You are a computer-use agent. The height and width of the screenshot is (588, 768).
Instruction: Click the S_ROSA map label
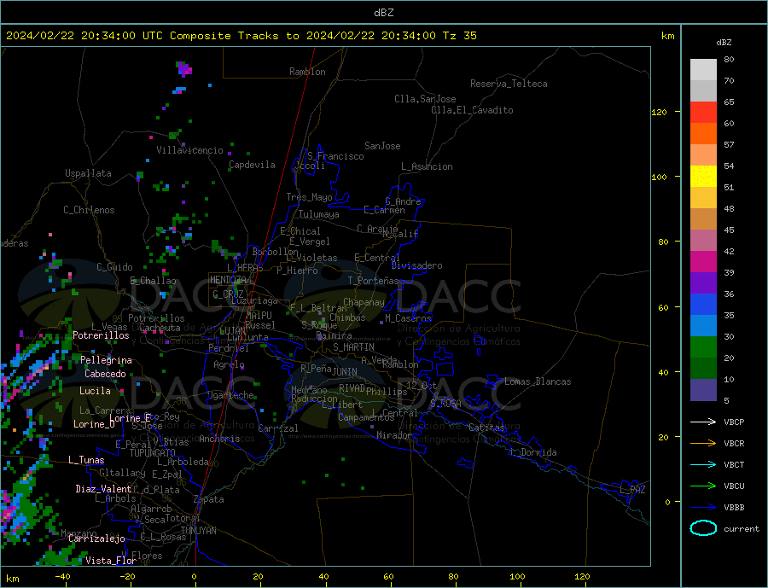pos(445,404)
